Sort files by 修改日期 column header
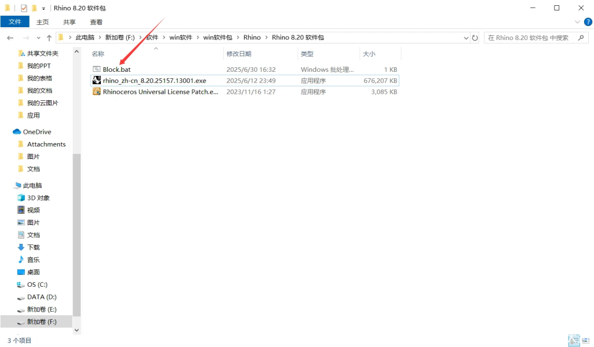 [239, 54]
